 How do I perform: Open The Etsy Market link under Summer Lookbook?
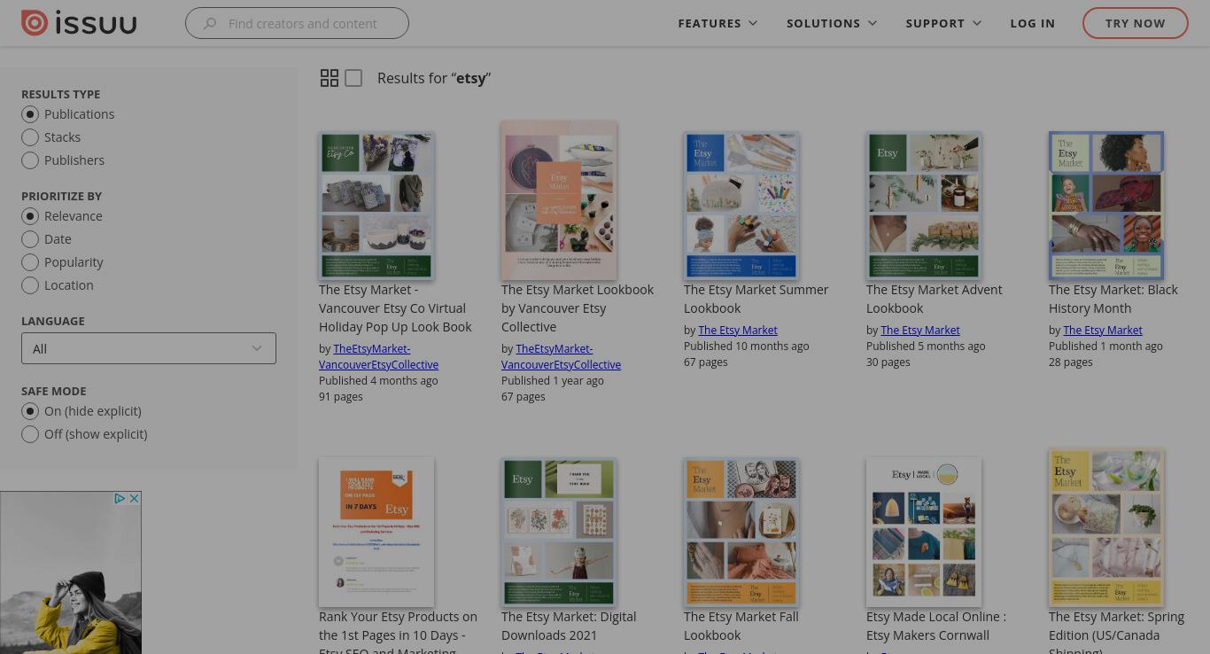click(x=738, y=330)
